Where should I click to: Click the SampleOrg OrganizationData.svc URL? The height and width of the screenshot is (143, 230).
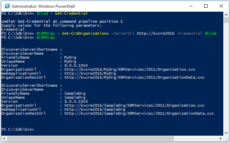139,113
